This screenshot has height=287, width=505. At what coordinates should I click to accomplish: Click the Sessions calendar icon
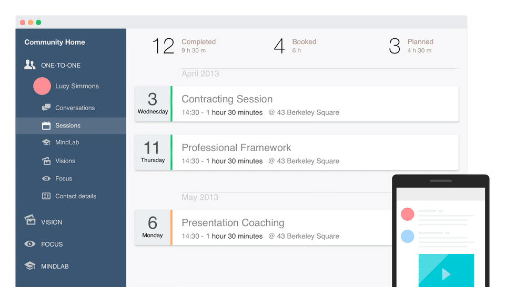(x=46, y=125)
